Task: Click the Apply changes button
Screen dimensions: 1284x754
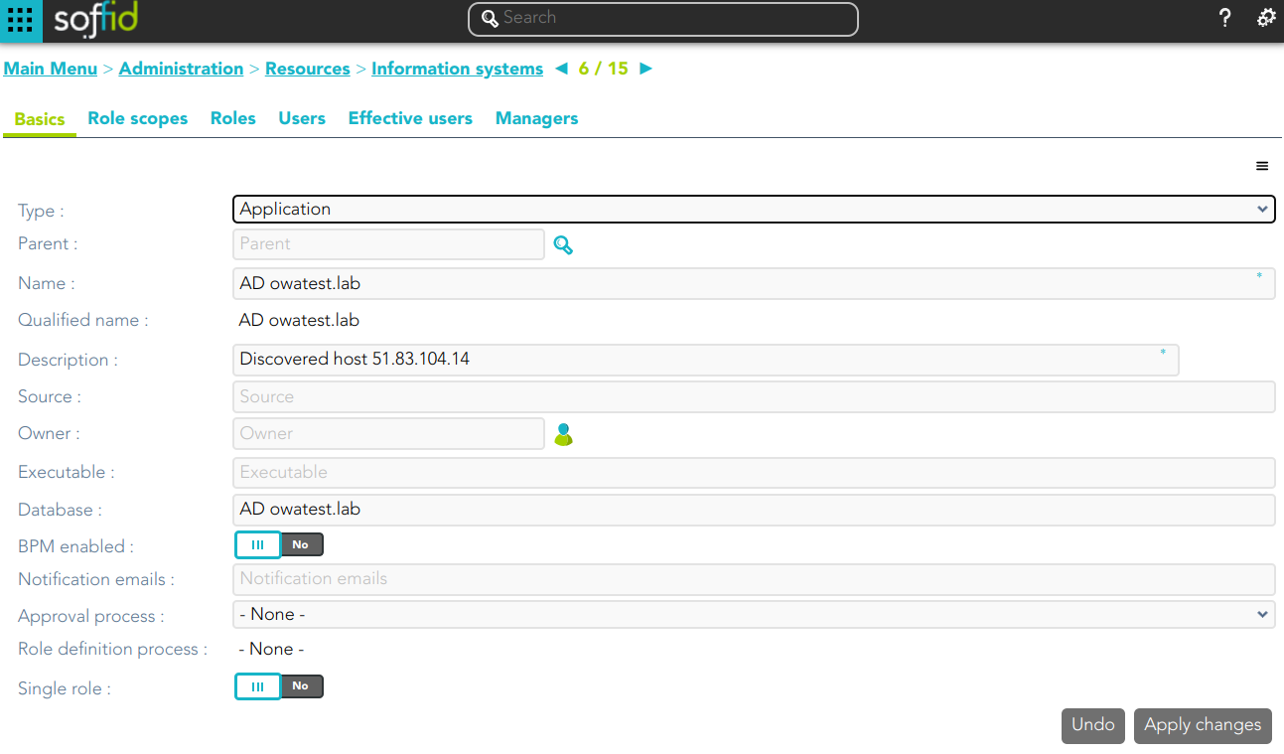Action: tap(1203, 725)
